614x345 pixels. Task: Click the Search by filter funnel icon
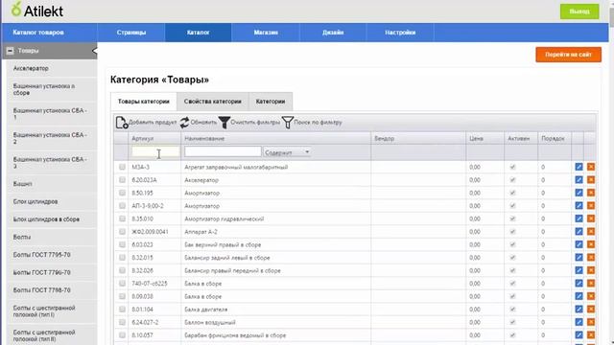tap(288, 123)
